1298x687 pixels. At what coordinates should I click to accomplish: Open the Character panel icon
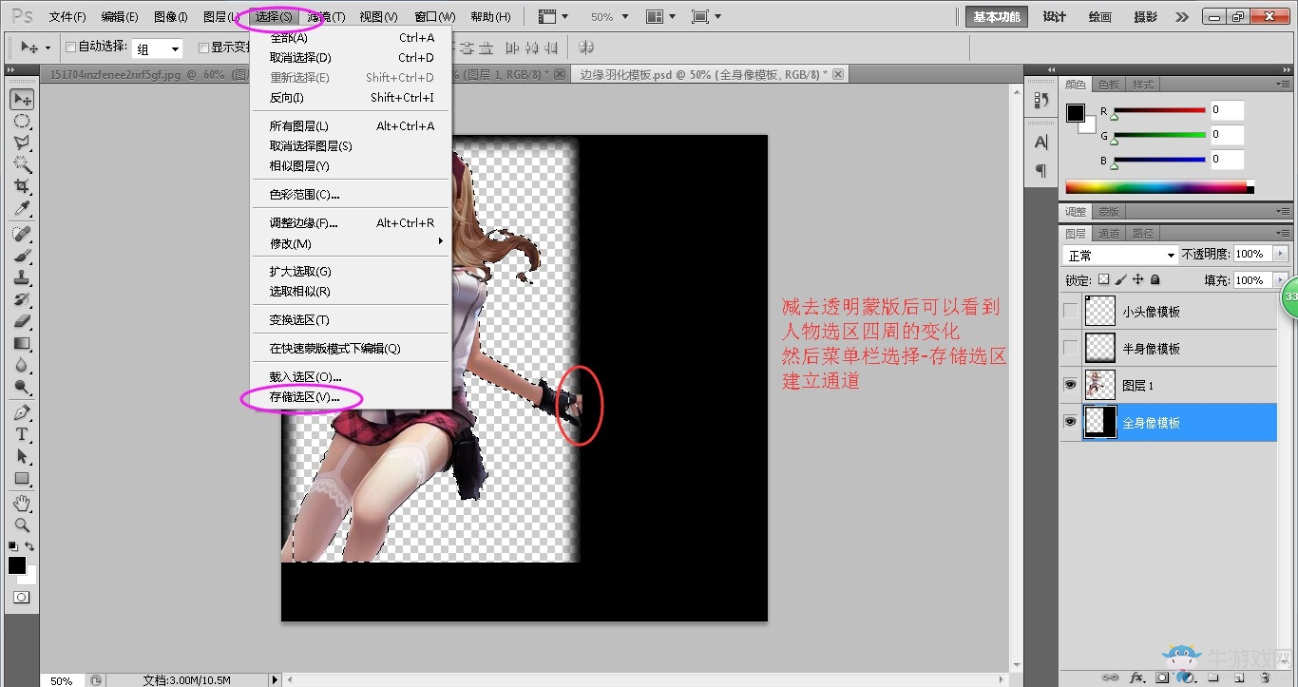pyautogui.click(x=1041, y=143)
